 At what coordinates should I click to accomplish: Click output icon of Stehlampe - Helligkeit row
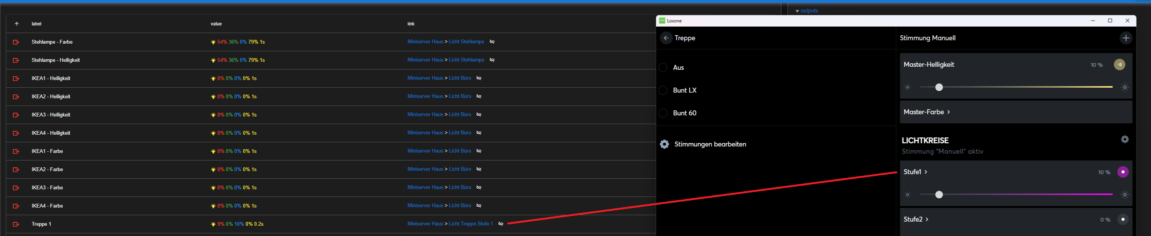(16, 60)
